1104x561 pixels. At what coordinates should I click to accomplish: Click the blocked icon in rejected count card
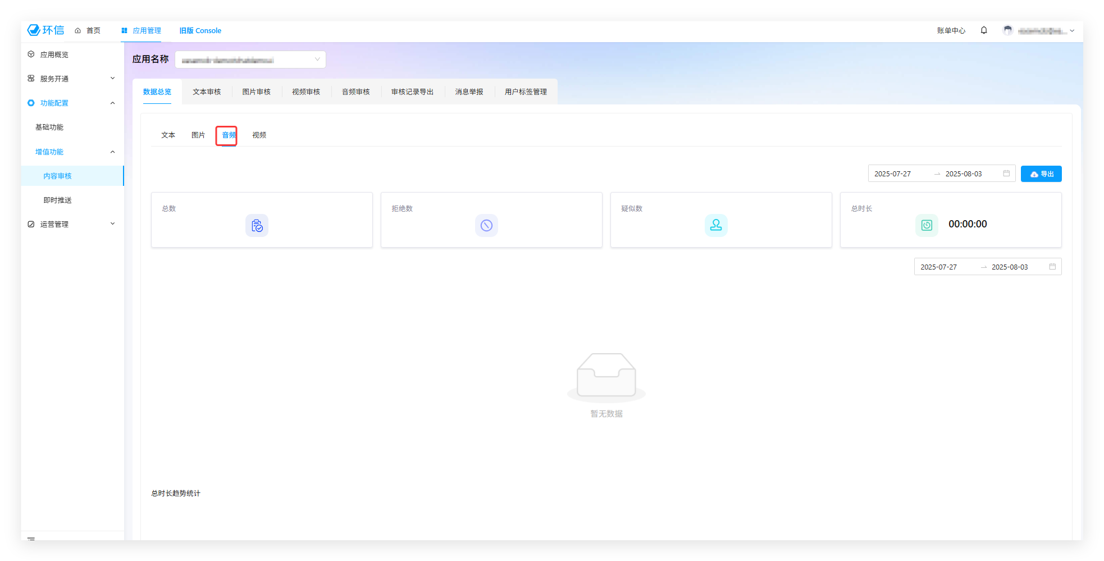486,225
